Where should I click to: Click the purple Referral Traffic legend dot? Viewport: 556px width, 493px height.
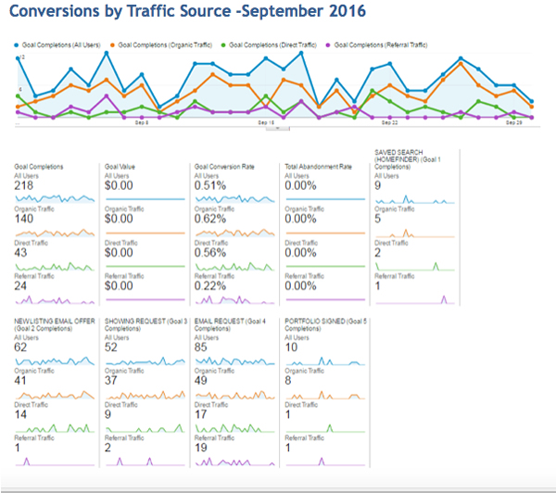pyautogui.click(x=328, y=45)
